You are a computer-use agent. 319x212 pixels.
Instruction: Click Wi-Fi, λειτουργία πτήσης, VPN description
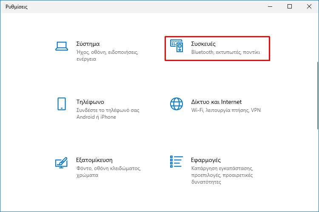point(226,110)
